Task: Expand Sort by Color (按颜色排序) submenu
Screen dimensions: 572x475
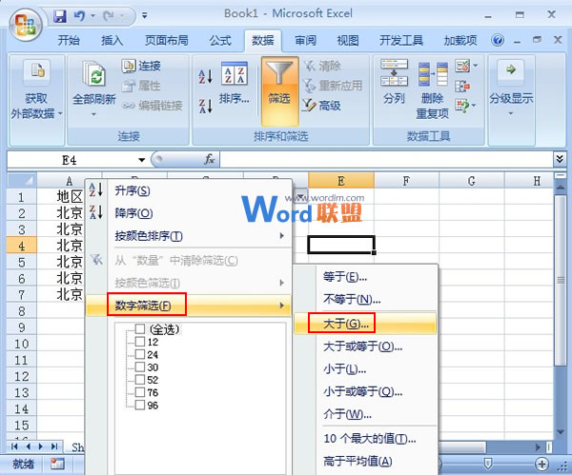Action: [x=281, y=236]
